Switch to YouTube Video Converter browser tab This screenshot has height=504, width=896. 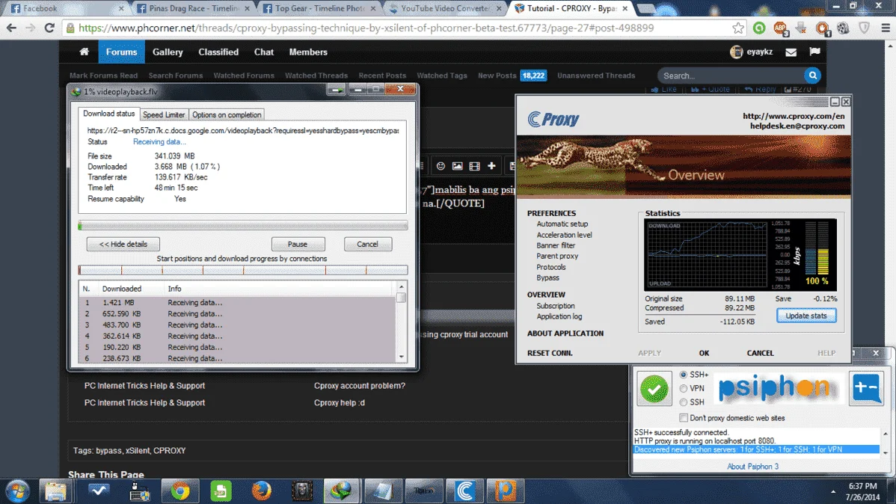444,8
